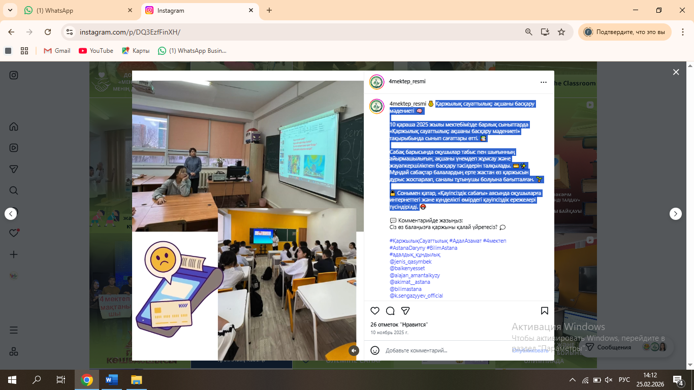Toggle the video sound mute button
The image size is (694, 390).
354,350
